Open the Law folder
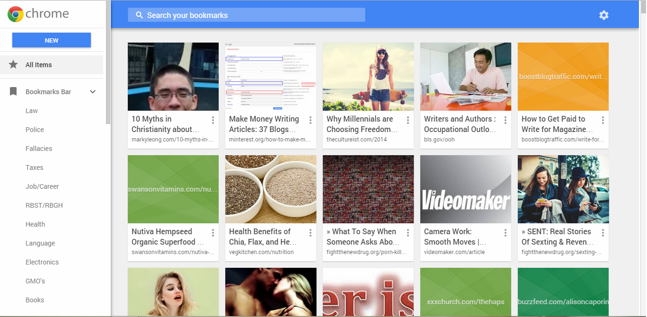 [32, 111]
